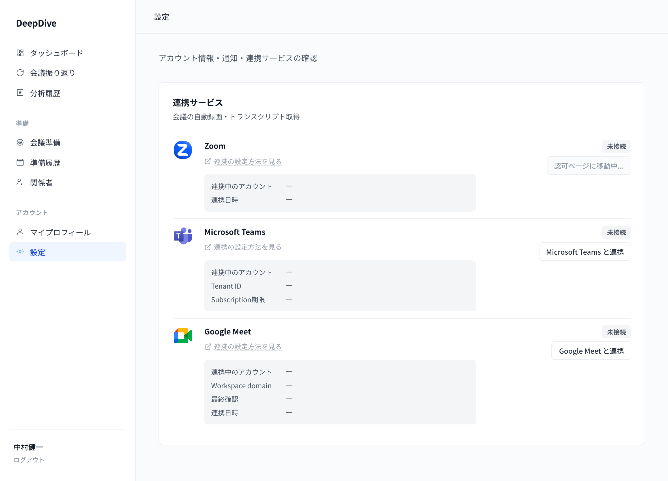Viewport: 668px width, 481px height.
Task: Select the 設定 sidebar item
Action: point(67,252)
